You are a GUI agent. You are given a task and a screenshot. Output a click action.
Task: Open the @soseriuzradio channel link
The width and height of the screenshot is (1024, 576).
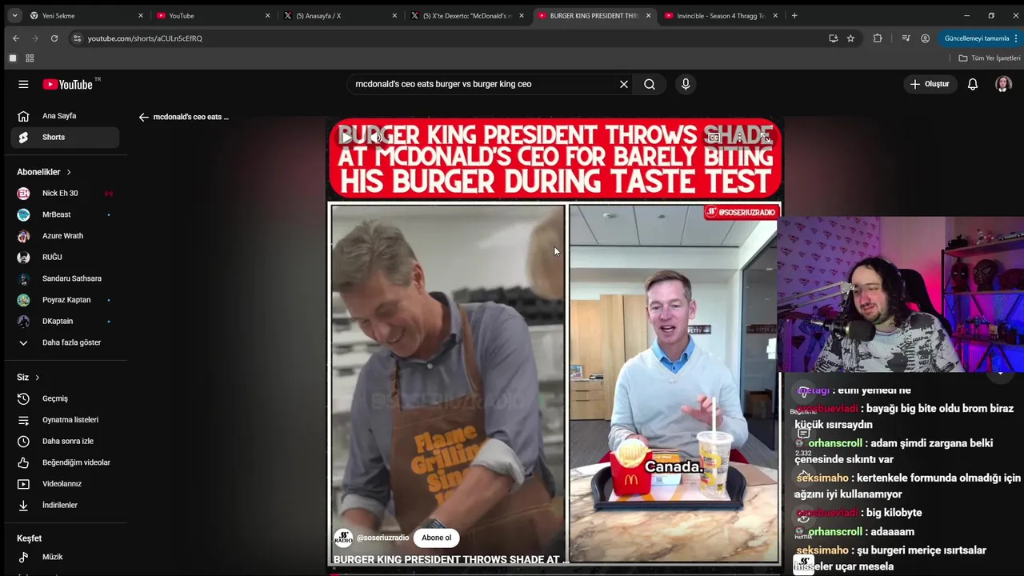[x=382, y=538]
